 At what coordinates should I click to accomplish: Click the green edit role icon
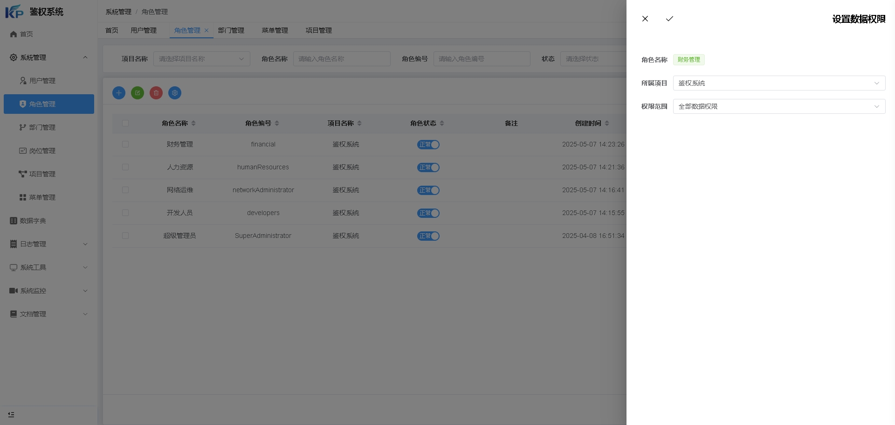click(x=138, y=93)
